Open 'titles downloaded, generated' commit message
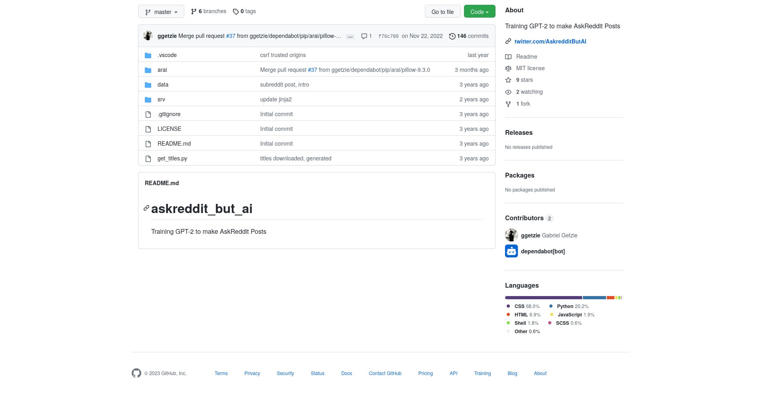This screenshot has height=397, width=766. pyautogui.click(x=296, y=158)
